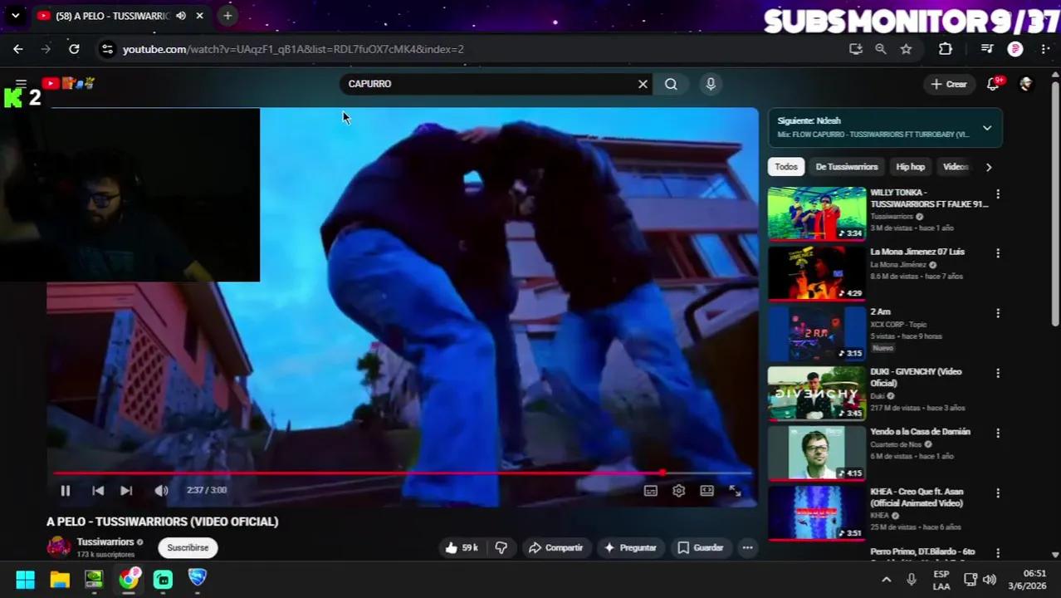The width and height of the screenshot is (1061, 598).
Task: Go to the previous video in the playlist
Action: coord(98,491)
